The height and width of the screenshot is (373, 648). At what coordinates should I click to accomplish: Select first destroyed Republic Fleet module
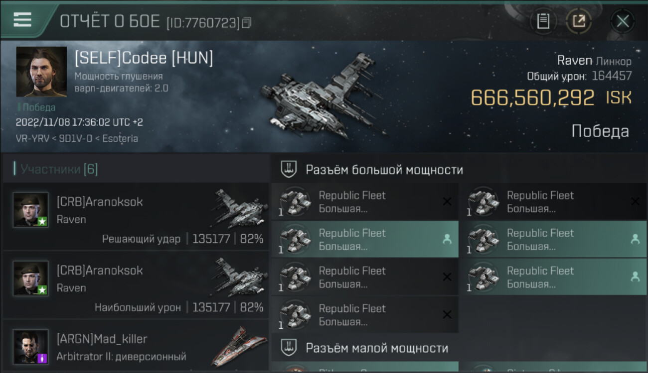click(365, 202)
